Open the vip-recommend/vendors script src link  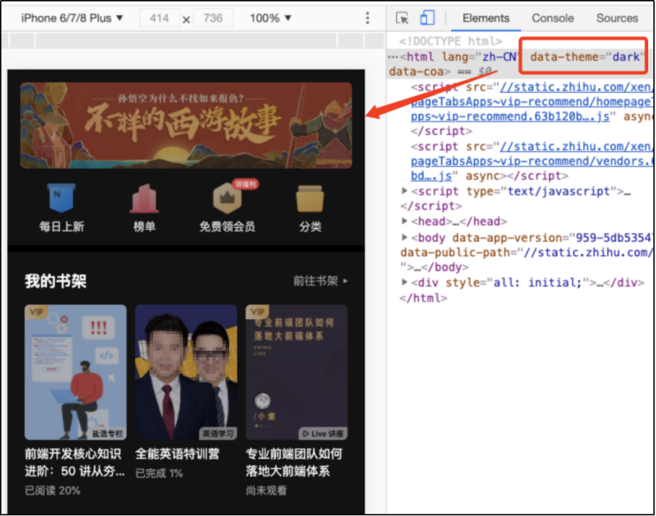pos(531,161)
